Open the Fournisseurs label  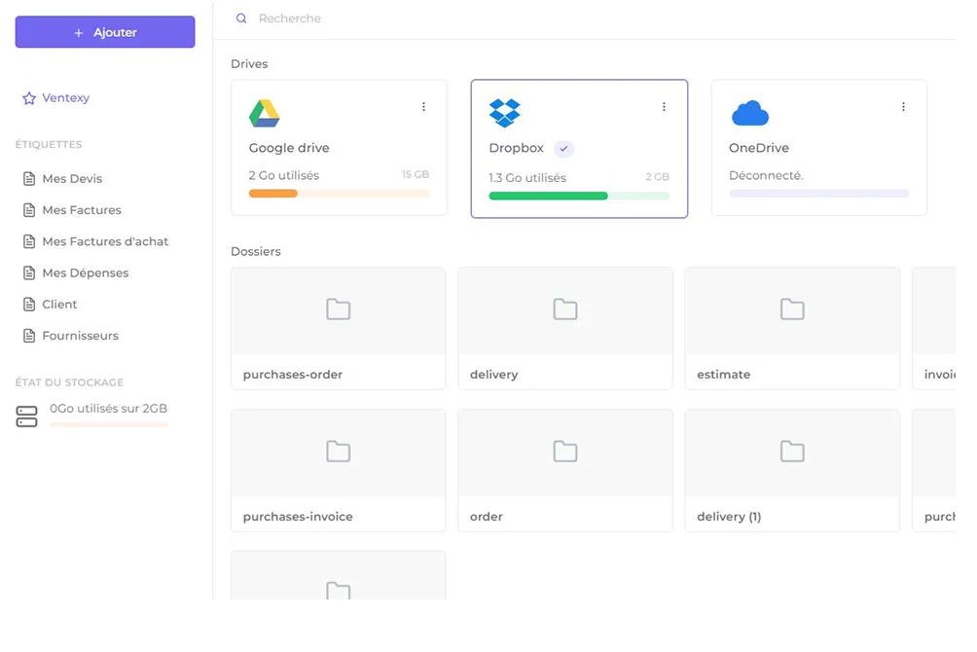(81, 336)
